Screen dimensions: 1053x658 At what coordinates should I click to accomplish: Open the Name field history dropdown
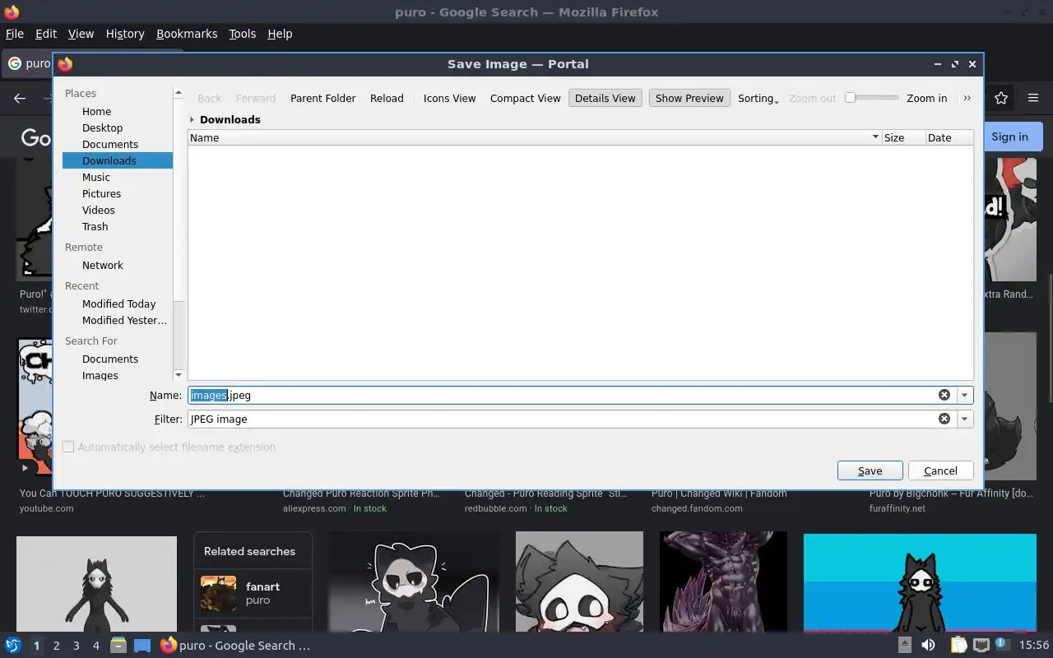pyautogui.click(x=964, y=395)
